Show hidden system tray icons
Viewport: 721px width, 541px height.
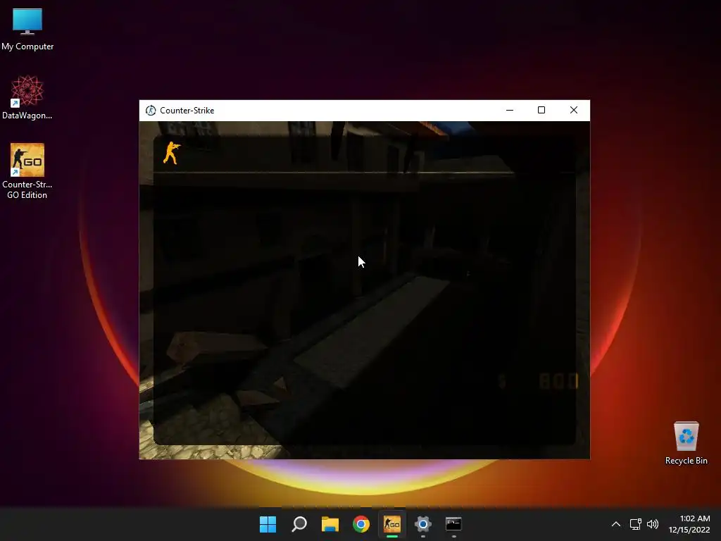[x=616, y=524]
